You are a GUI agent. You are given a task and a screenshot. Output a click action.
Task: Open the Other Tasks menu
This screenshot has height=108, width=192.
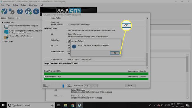(33, 5)
